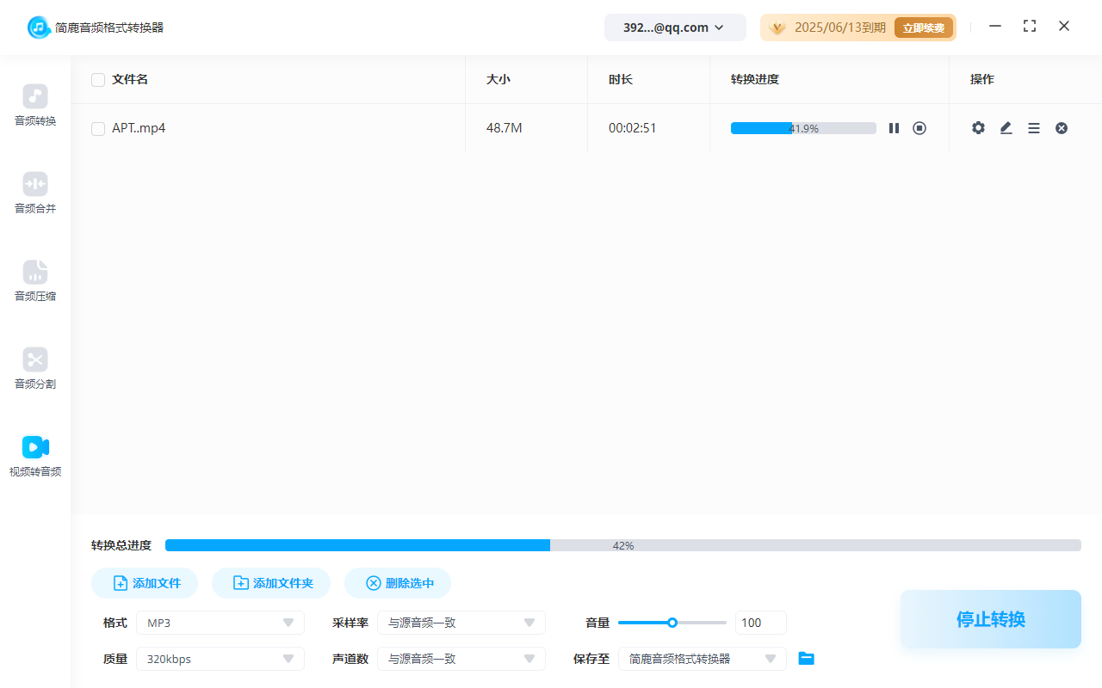Click the edit pencil icon for APT..mp4

[x=1006, y=127]
